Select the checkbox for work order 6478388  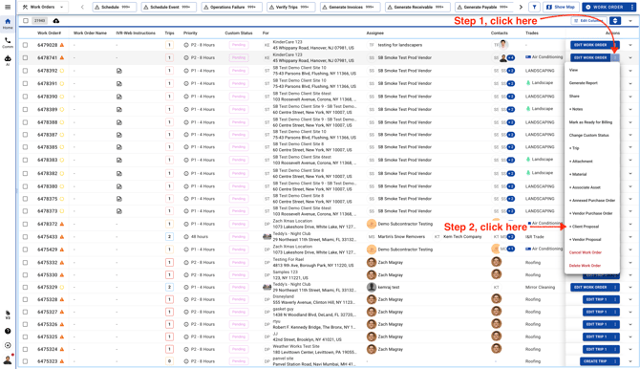coord(25,122)
